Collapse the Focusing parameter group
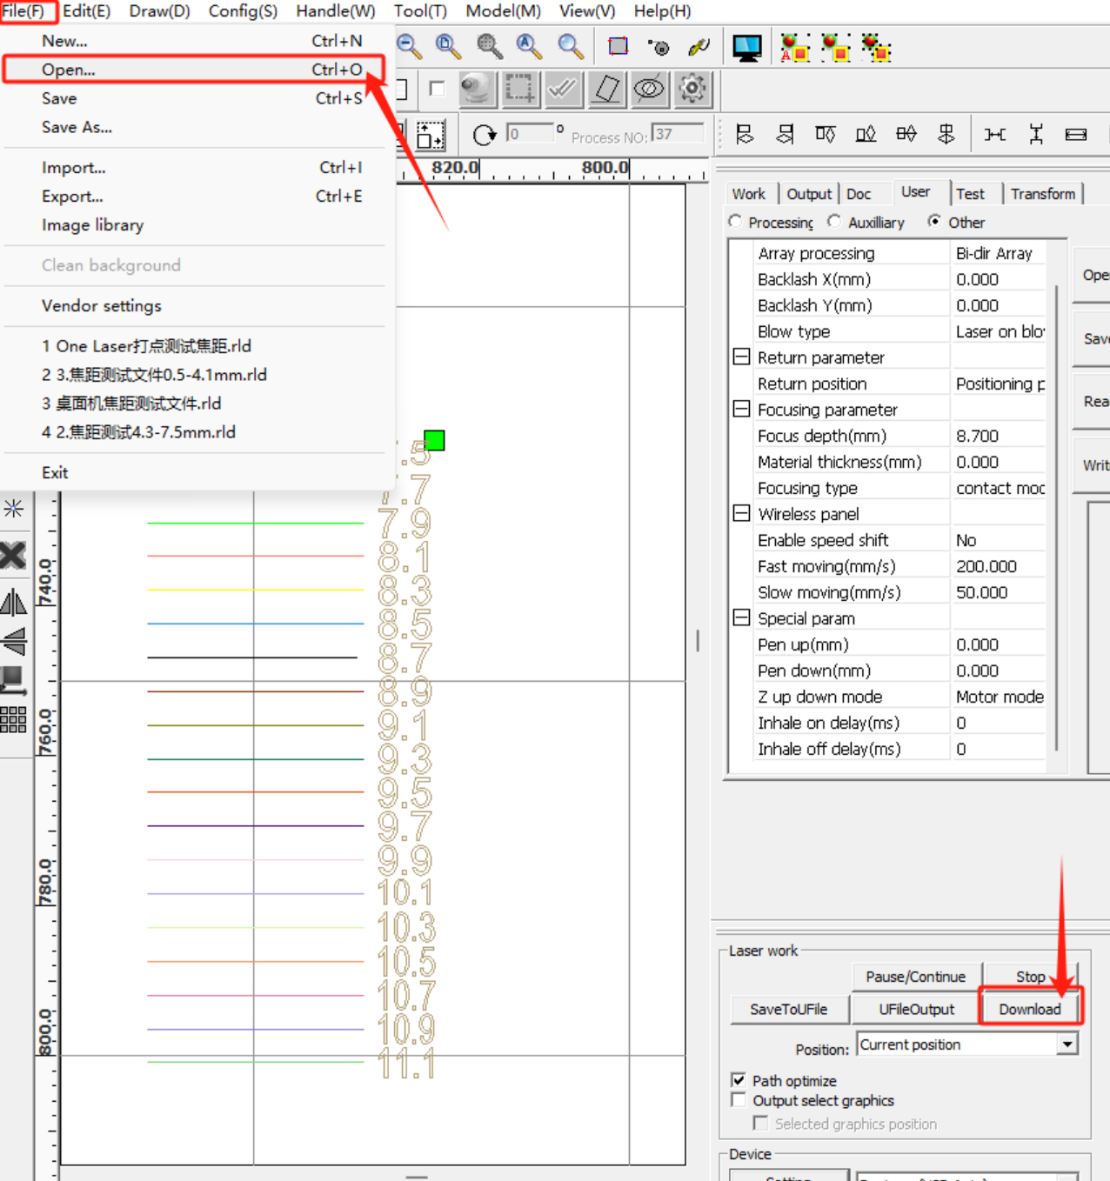The image size is (1110, 1181). click(741, 410)
